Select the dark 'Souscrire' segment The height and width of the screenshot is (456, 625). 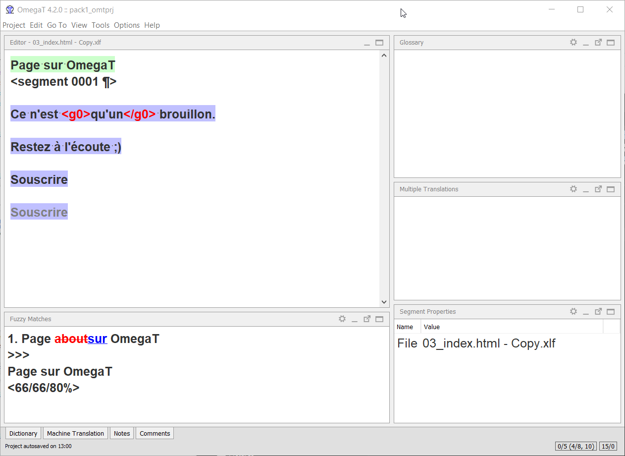click(39, 179)
